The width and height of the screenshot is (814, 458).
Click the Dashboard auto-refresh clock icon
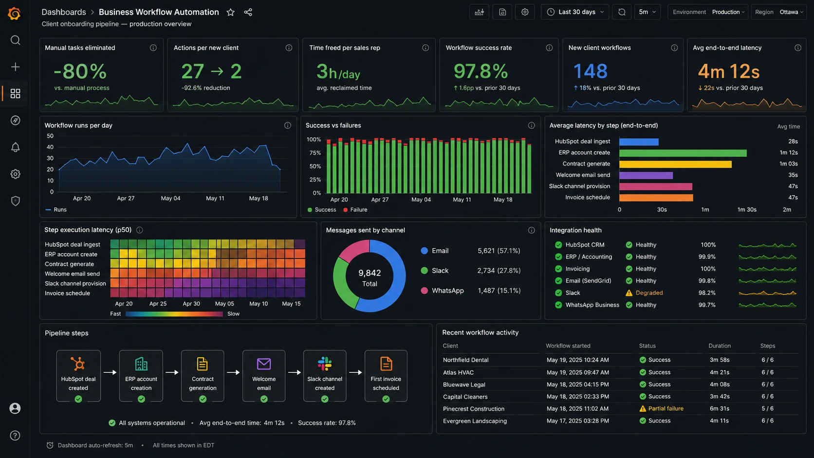50,445
